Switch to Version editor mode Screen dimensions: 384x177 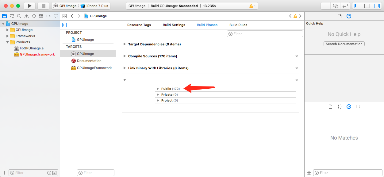point(345,6)
